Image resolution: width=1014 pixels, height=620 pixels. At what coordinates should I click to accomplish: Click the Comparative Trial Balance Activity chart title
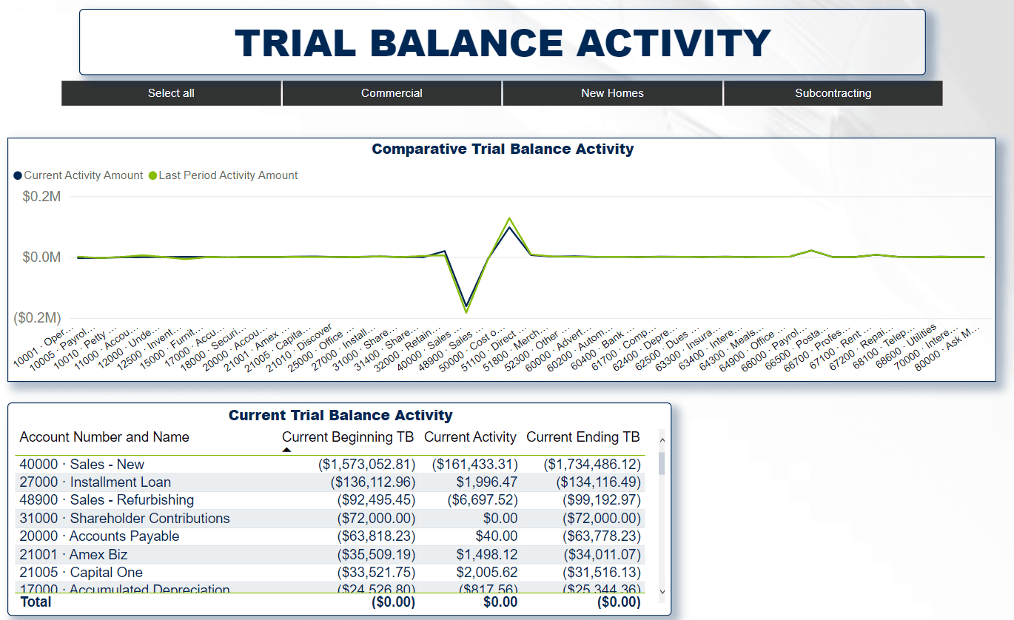(503, 149)
